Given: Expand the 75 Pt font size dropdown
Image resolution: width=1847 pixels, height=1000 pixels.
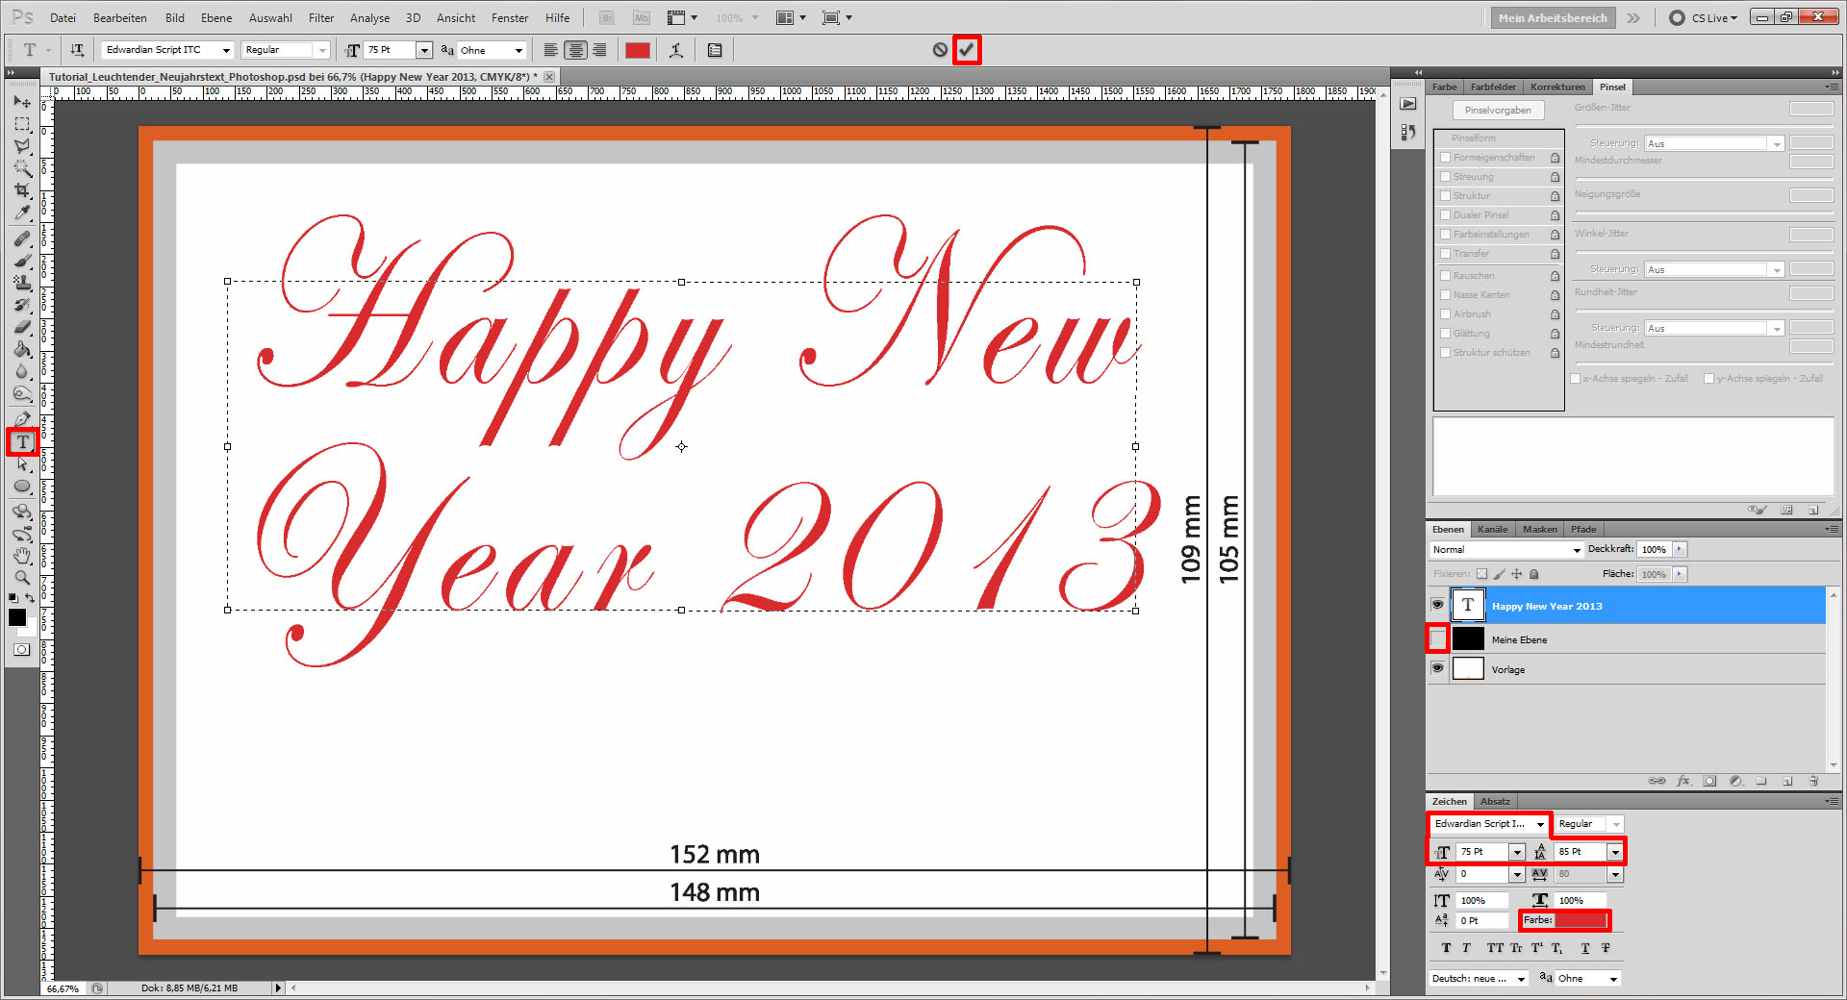Looking at the screenshot, I should (x=424, y=49).
